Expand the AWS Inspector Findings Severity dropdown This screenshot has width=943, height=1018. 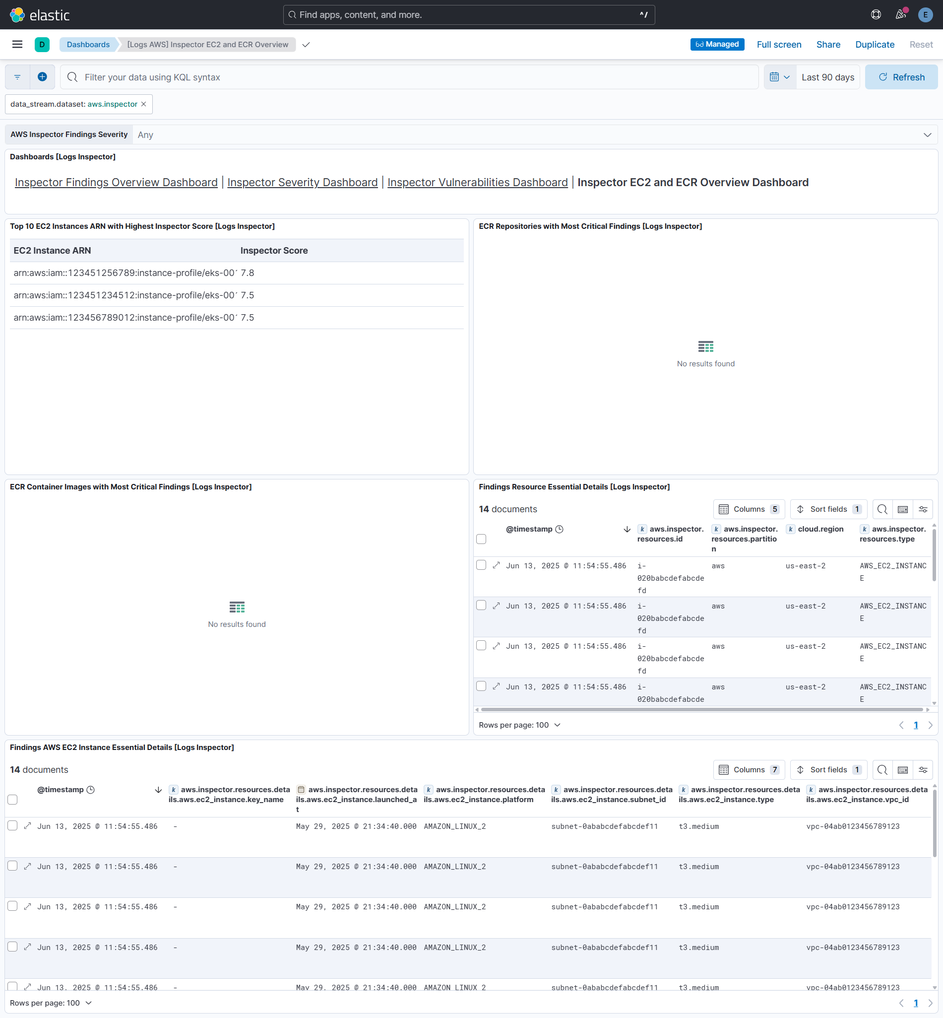pos(927,135)
